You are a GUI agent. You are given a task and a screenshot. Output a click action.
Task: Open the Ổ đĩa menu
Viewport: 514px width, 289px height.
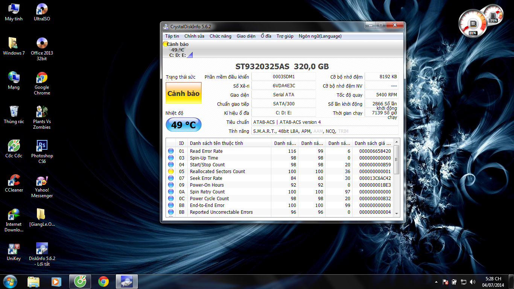(266, 36)
